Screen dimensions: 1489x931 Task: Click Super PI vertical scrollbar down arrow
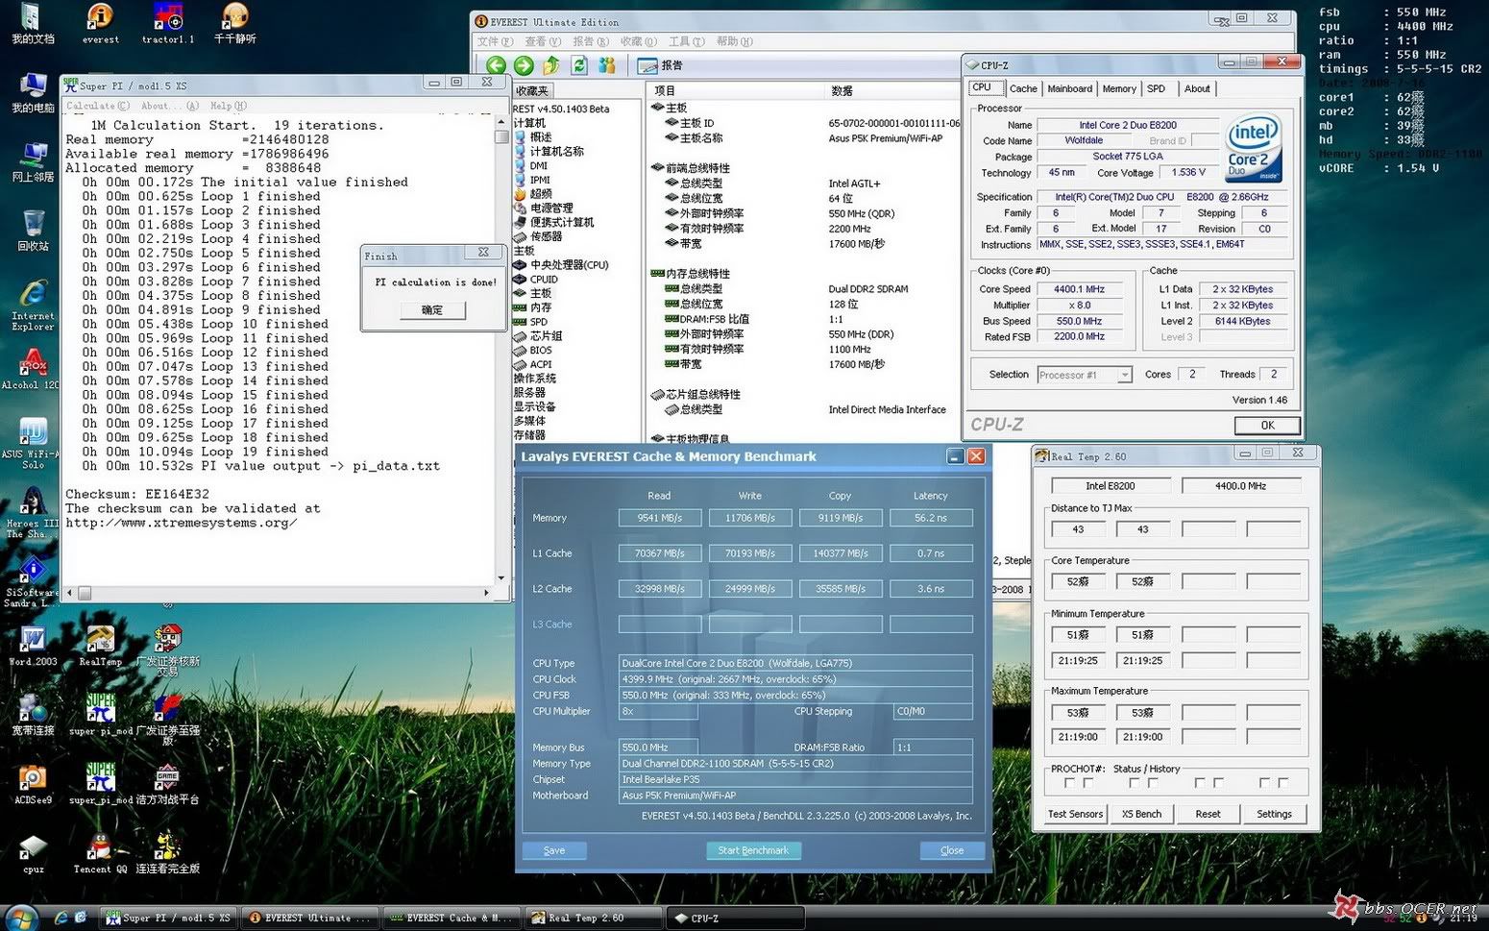pos(501,577)
